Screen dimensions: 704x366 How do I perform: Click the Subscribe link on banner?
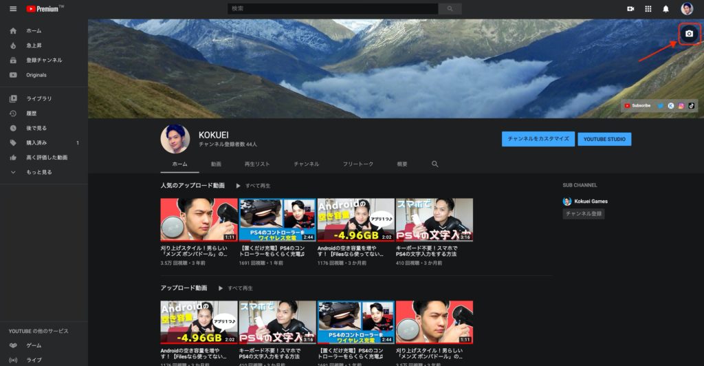pos(637,105)
